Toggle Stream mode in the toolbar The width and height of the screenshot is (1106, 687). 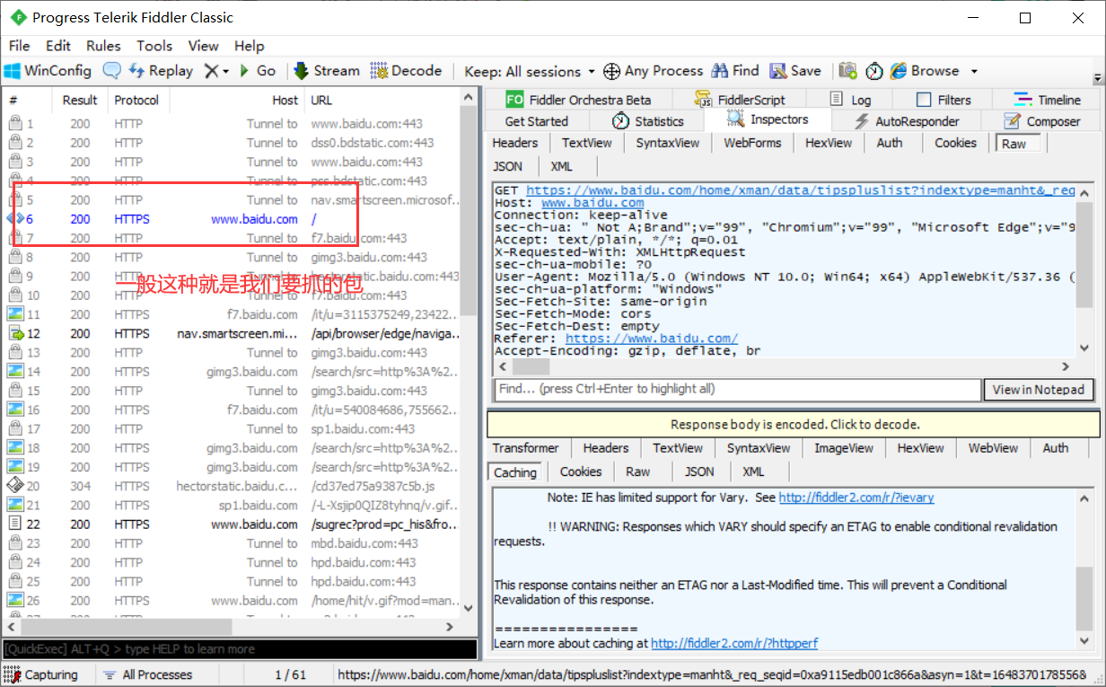coord(326,71)
